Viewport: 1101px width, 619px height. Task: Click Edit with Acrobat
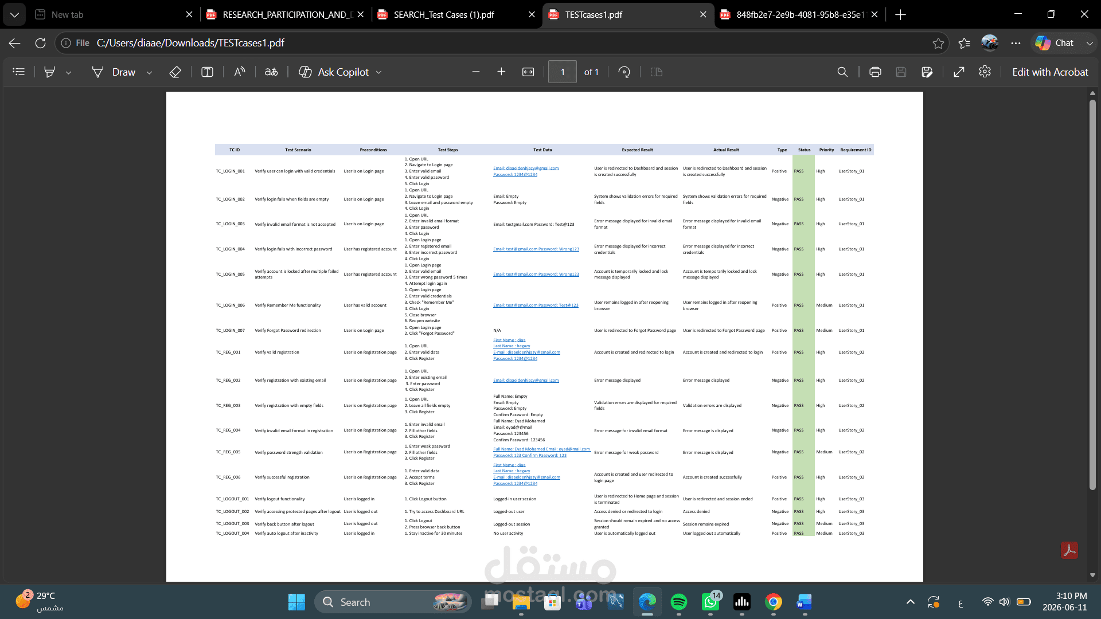[1050, 72]
